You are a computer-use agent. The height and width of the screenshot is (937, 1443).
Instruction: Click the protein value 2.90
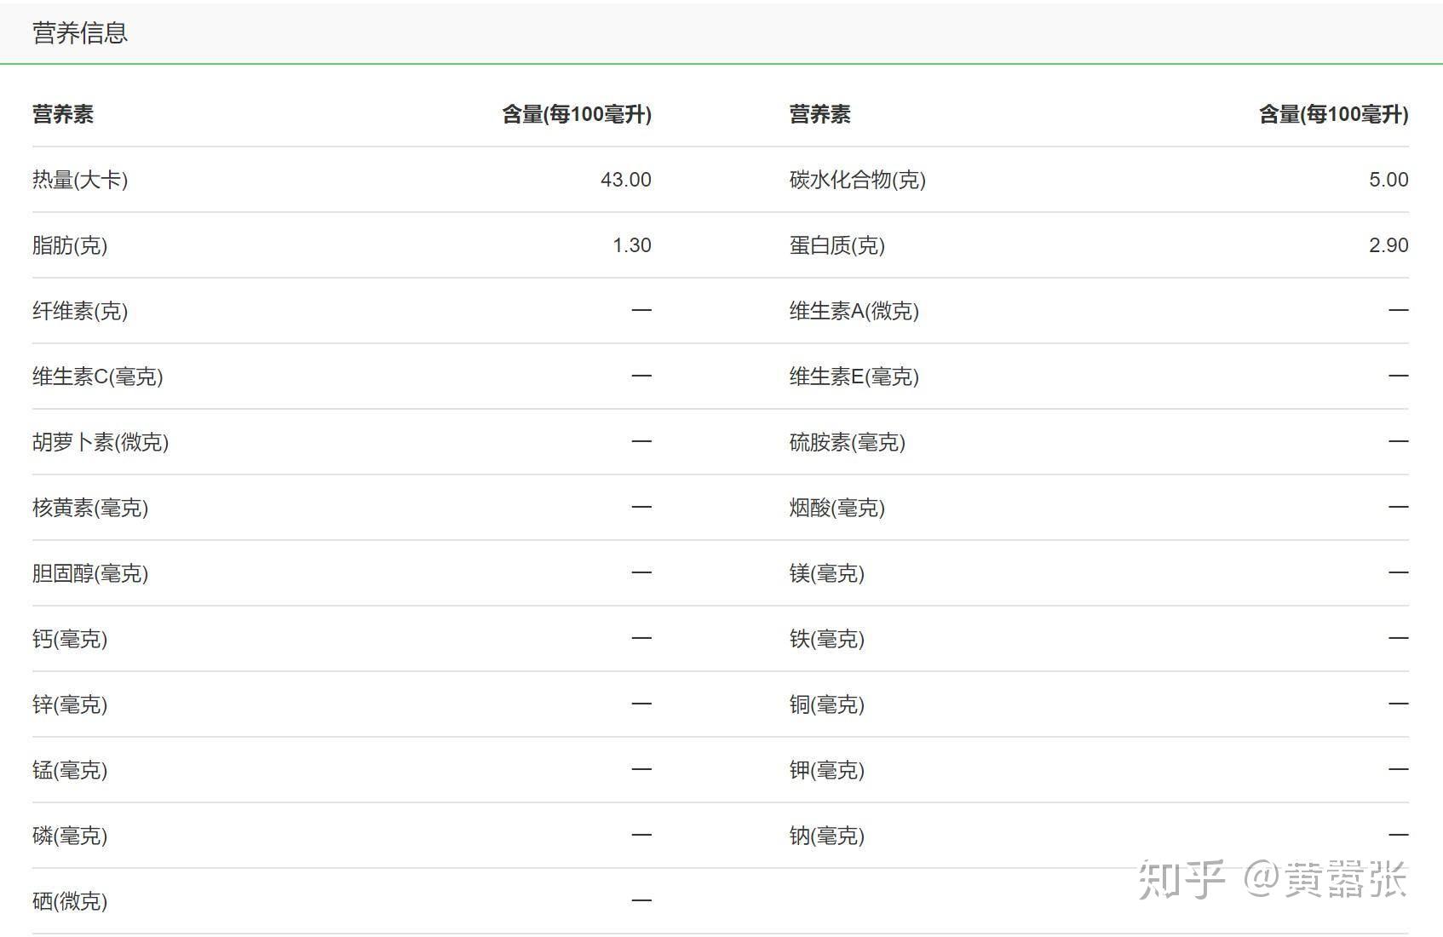point(1388,245)
